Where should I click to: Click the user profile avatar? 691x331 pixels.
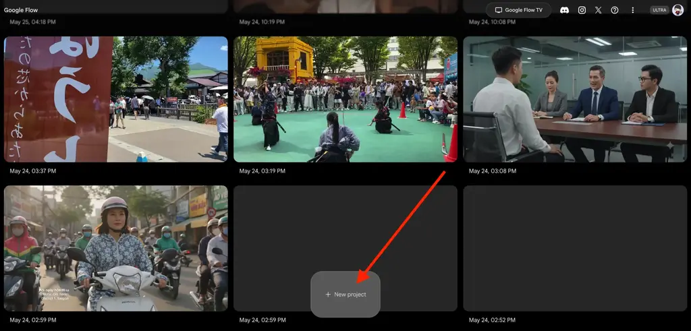(x=678, y=10)
